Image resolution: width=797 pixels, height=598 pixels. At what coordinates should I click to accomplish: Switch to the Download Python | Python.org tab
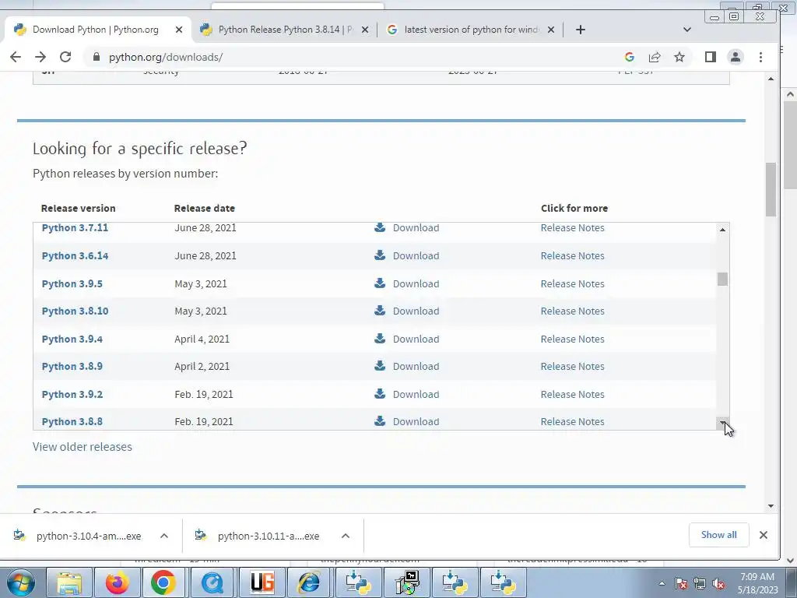(96, 30)
